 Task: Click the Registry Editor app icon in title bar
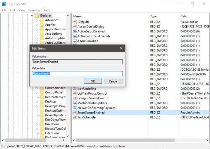[x=4, y=4]
